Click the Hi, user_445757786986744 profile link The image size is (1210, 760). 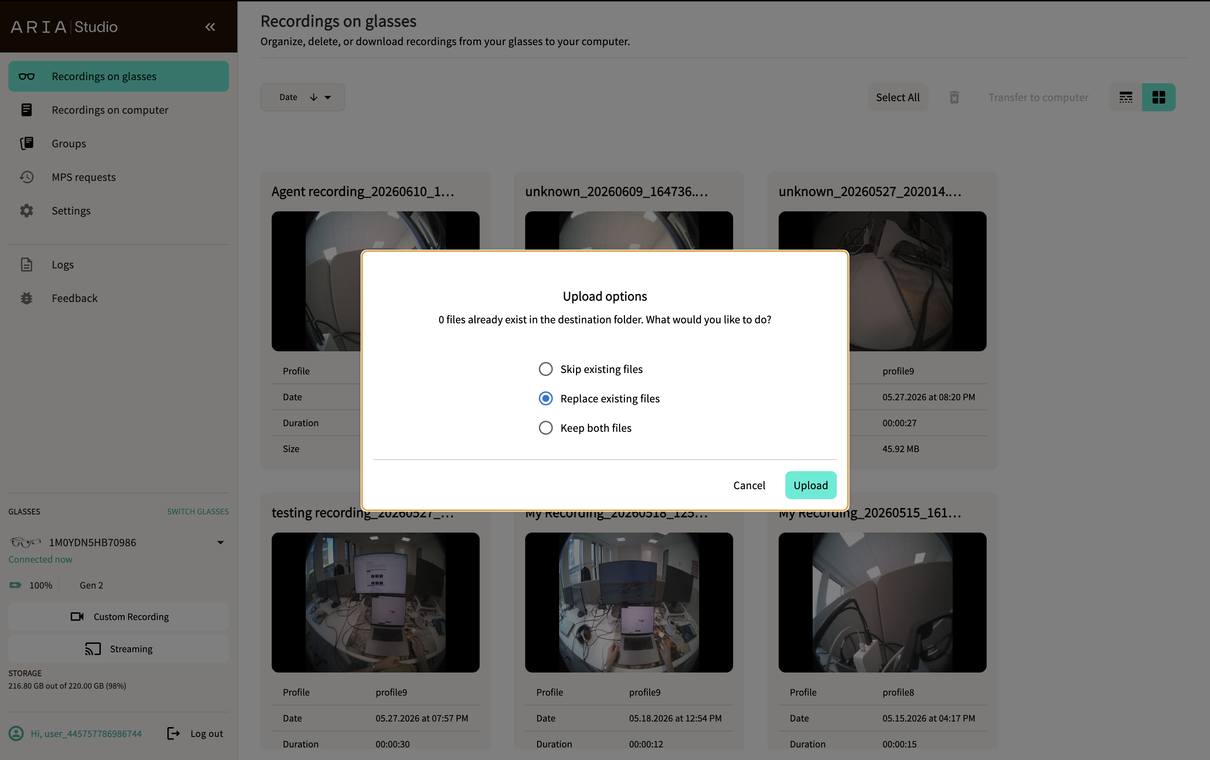[86, 733]
